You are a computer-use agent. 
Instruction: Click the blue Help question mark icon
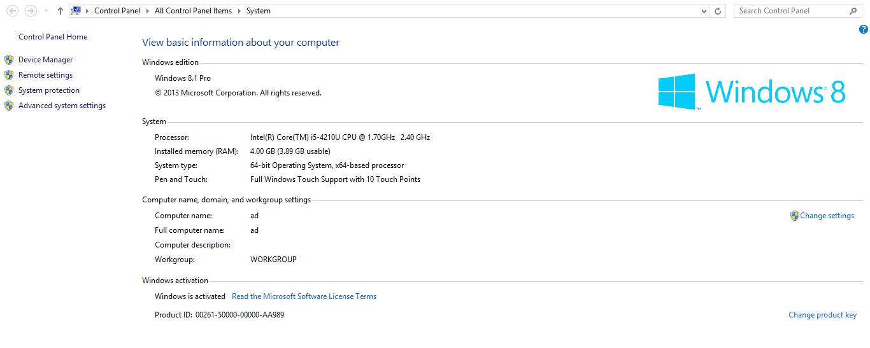pyautogui.click(x=864, y=29)
